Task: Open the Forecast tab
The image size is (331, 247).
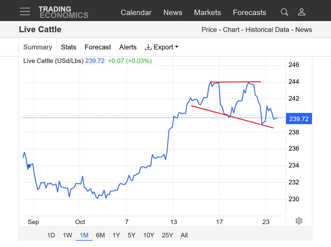Action: coord(98,47)
